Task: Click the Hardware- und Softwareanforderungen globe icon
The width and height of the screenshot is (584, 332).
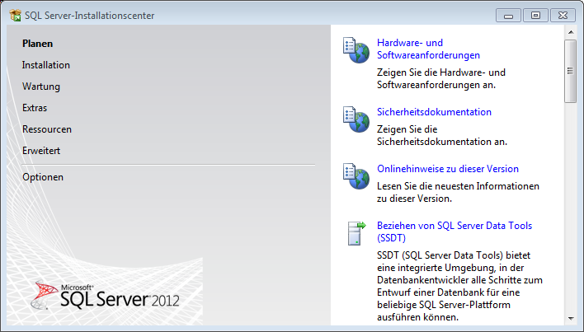Action: [x=356, y=49]
